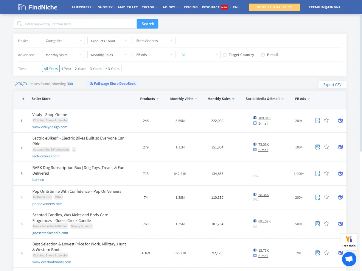Open store analysis icon for BARK row
This screenshot has height=271, width=362.
318,173
